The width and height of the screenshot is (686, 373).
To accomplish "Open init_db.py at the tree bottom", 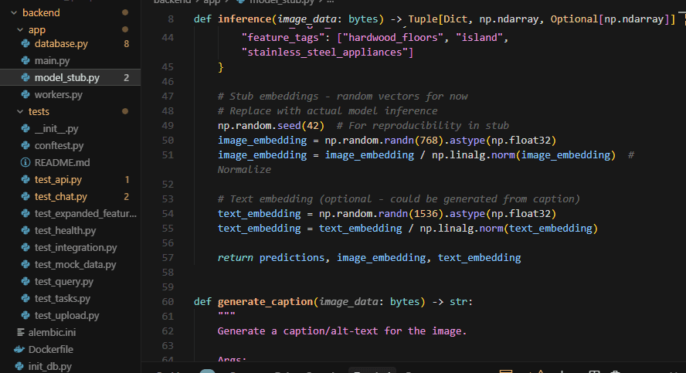I will (x=50, y=367).
